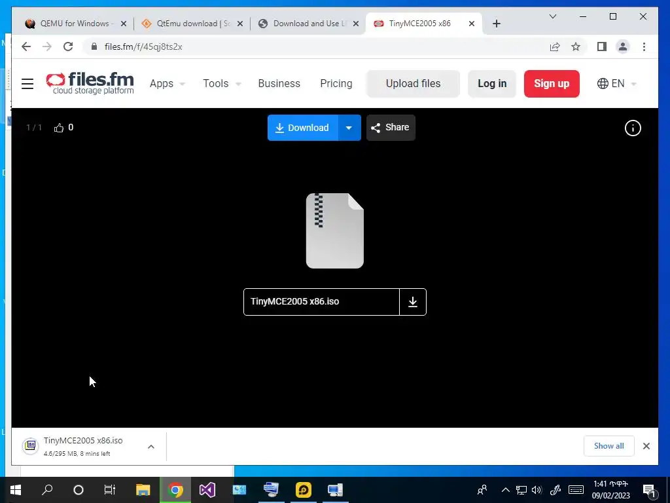
Task: Open the People icon in system tray
Action: click(482, 489)
